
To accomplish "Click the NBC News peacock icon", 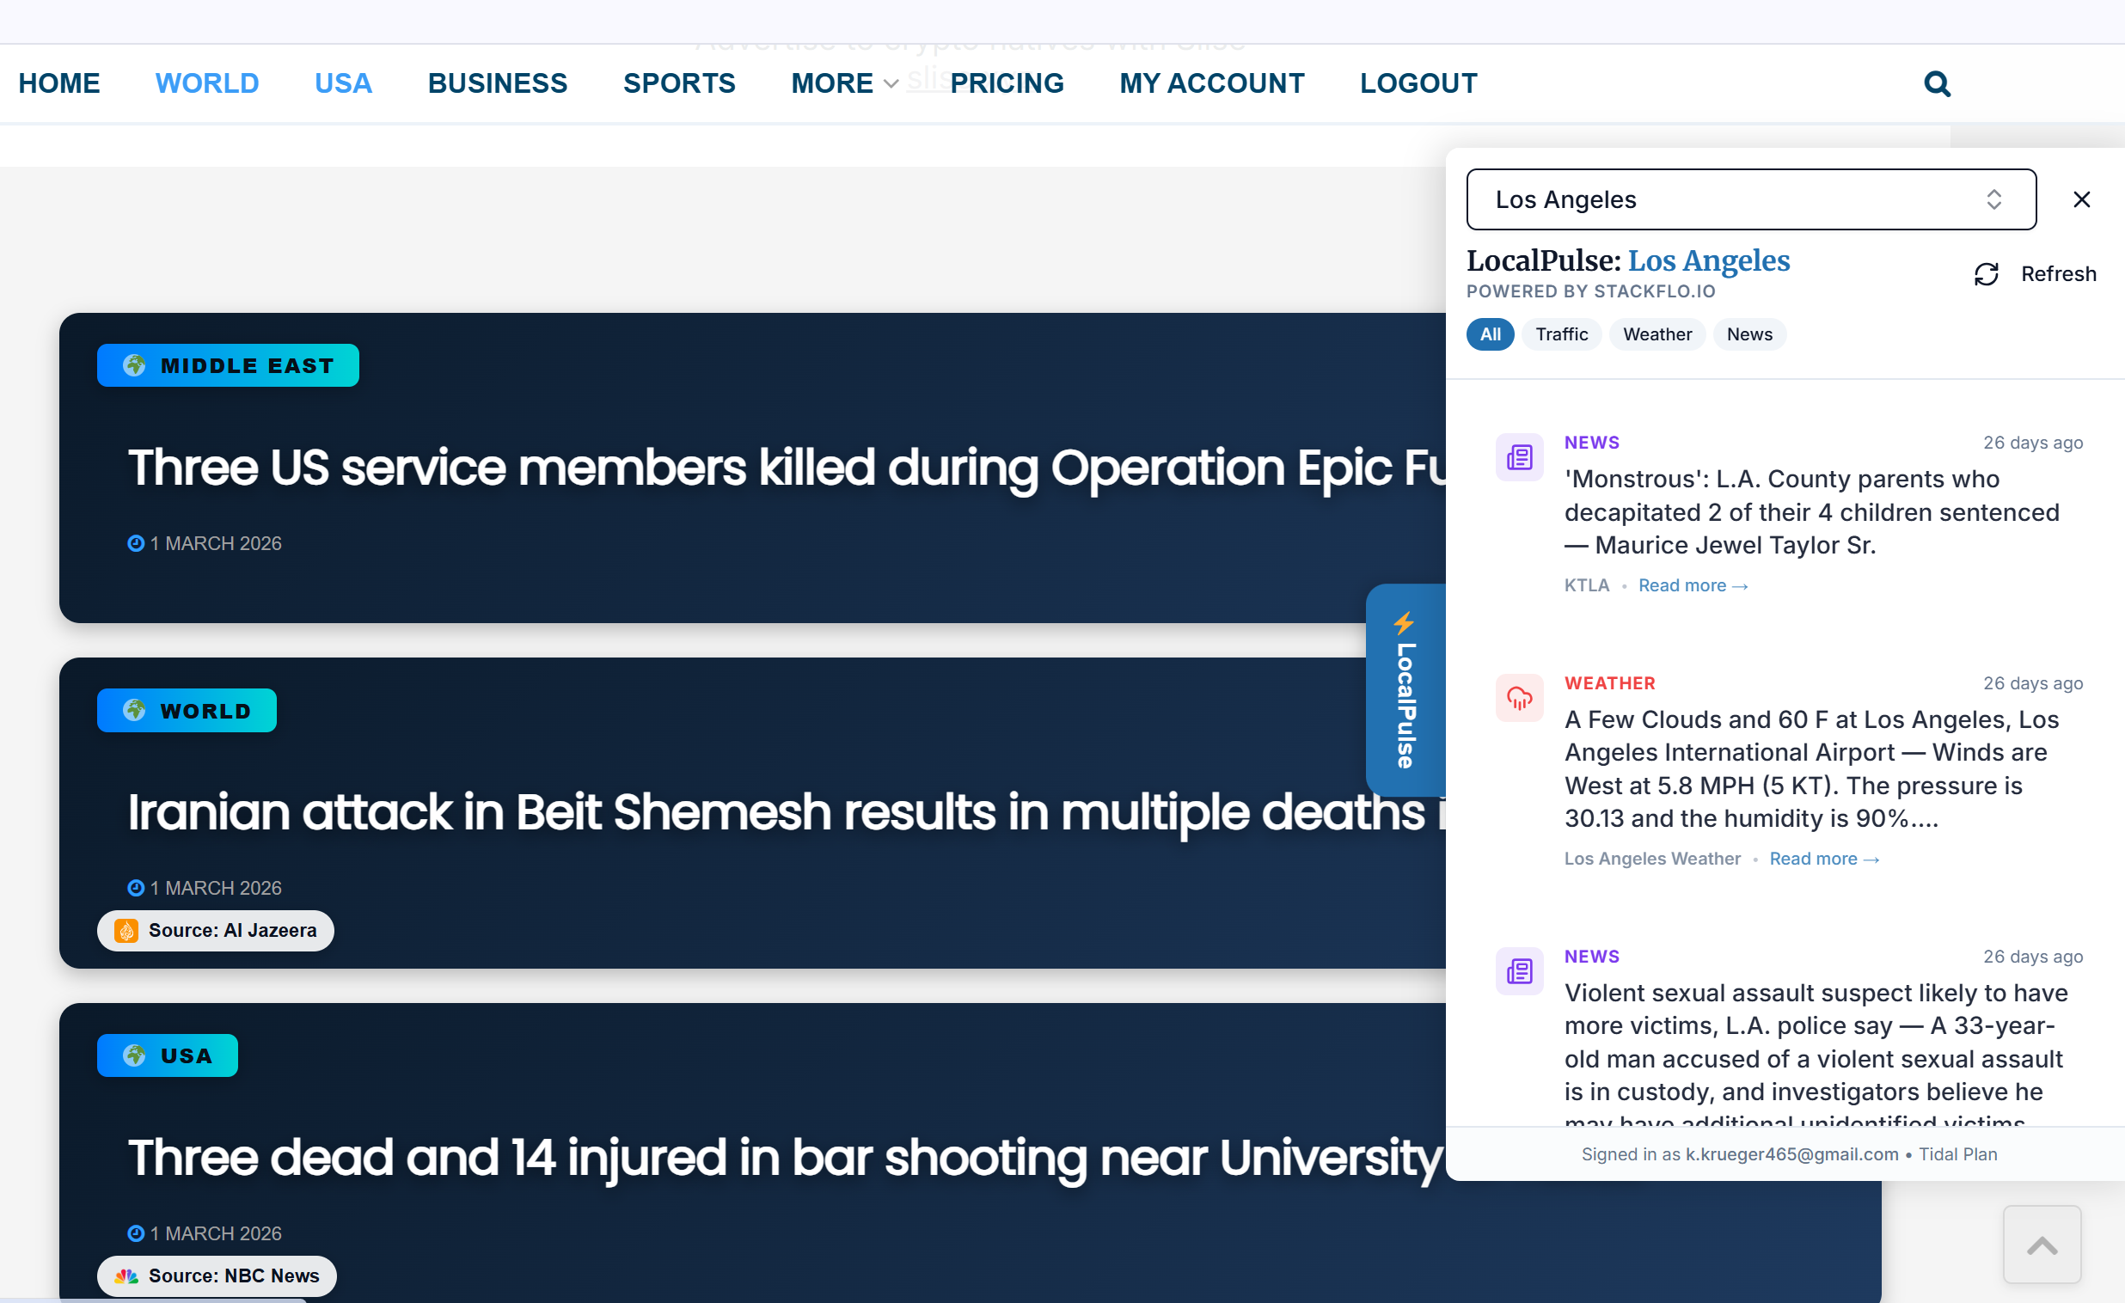I will coord(126,1276).
